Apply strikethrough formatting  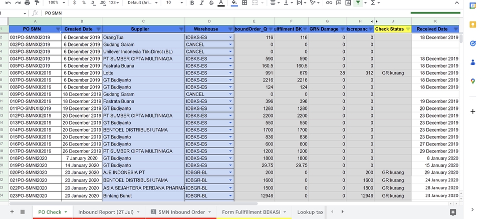[211, 3]
